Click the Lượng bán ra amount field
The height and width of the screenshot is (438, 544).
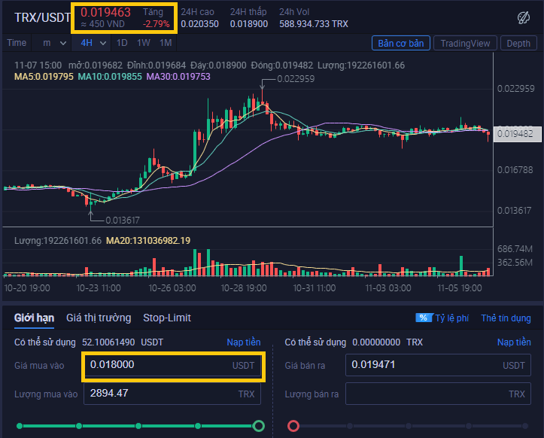pyautogui.click(x=438, y=394)
